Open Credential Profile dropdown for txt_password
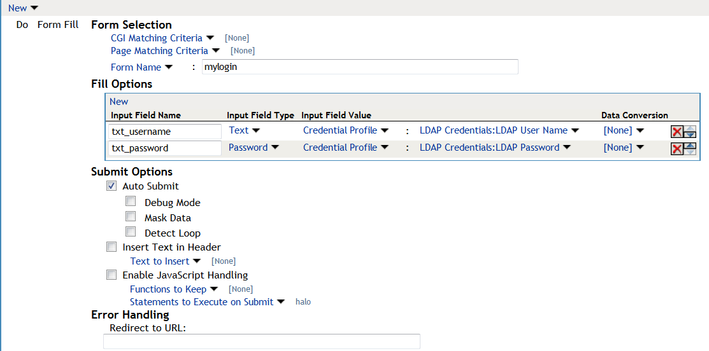This screenshot has width=709, height=351. (345, 147)
